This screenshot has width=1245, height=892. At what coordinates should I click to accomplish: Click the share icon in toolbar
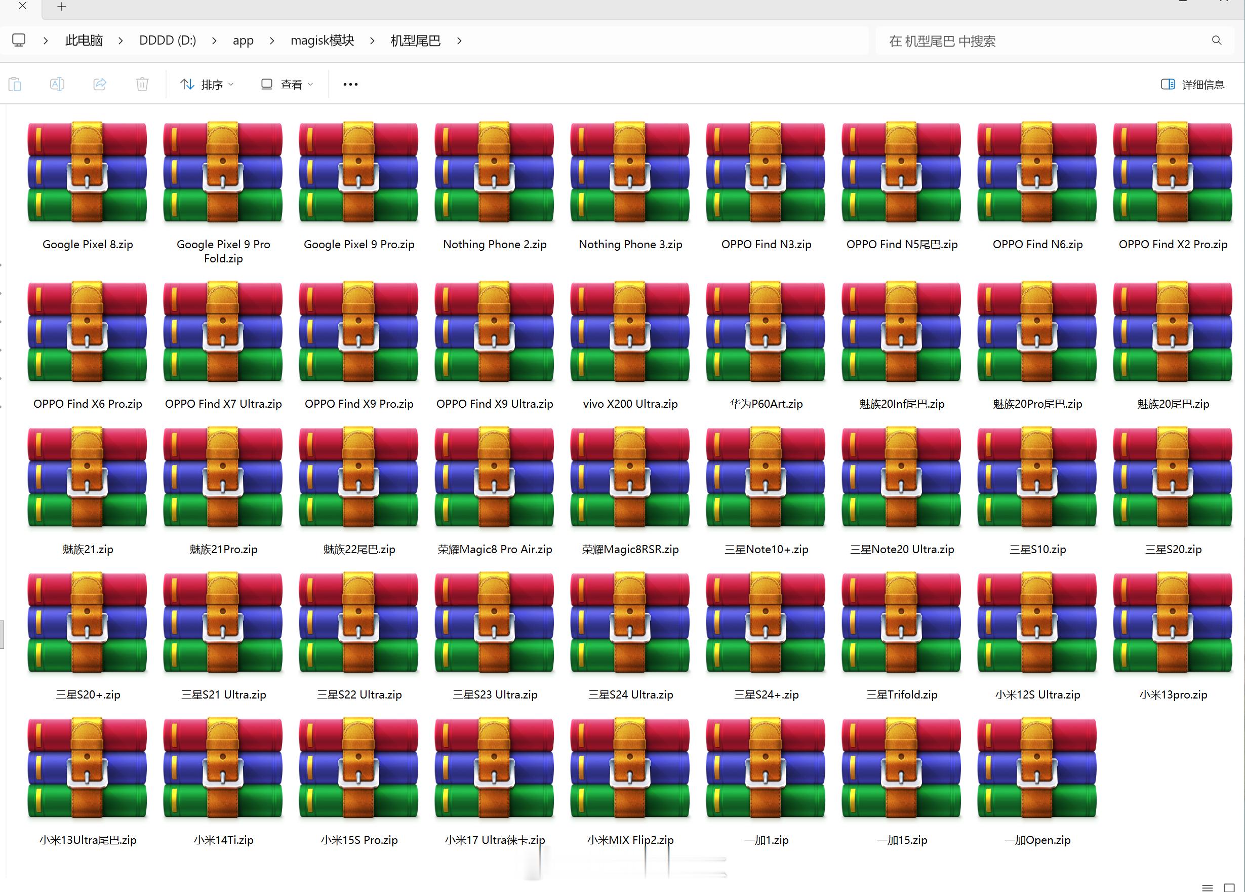click(x=100, y=84)
